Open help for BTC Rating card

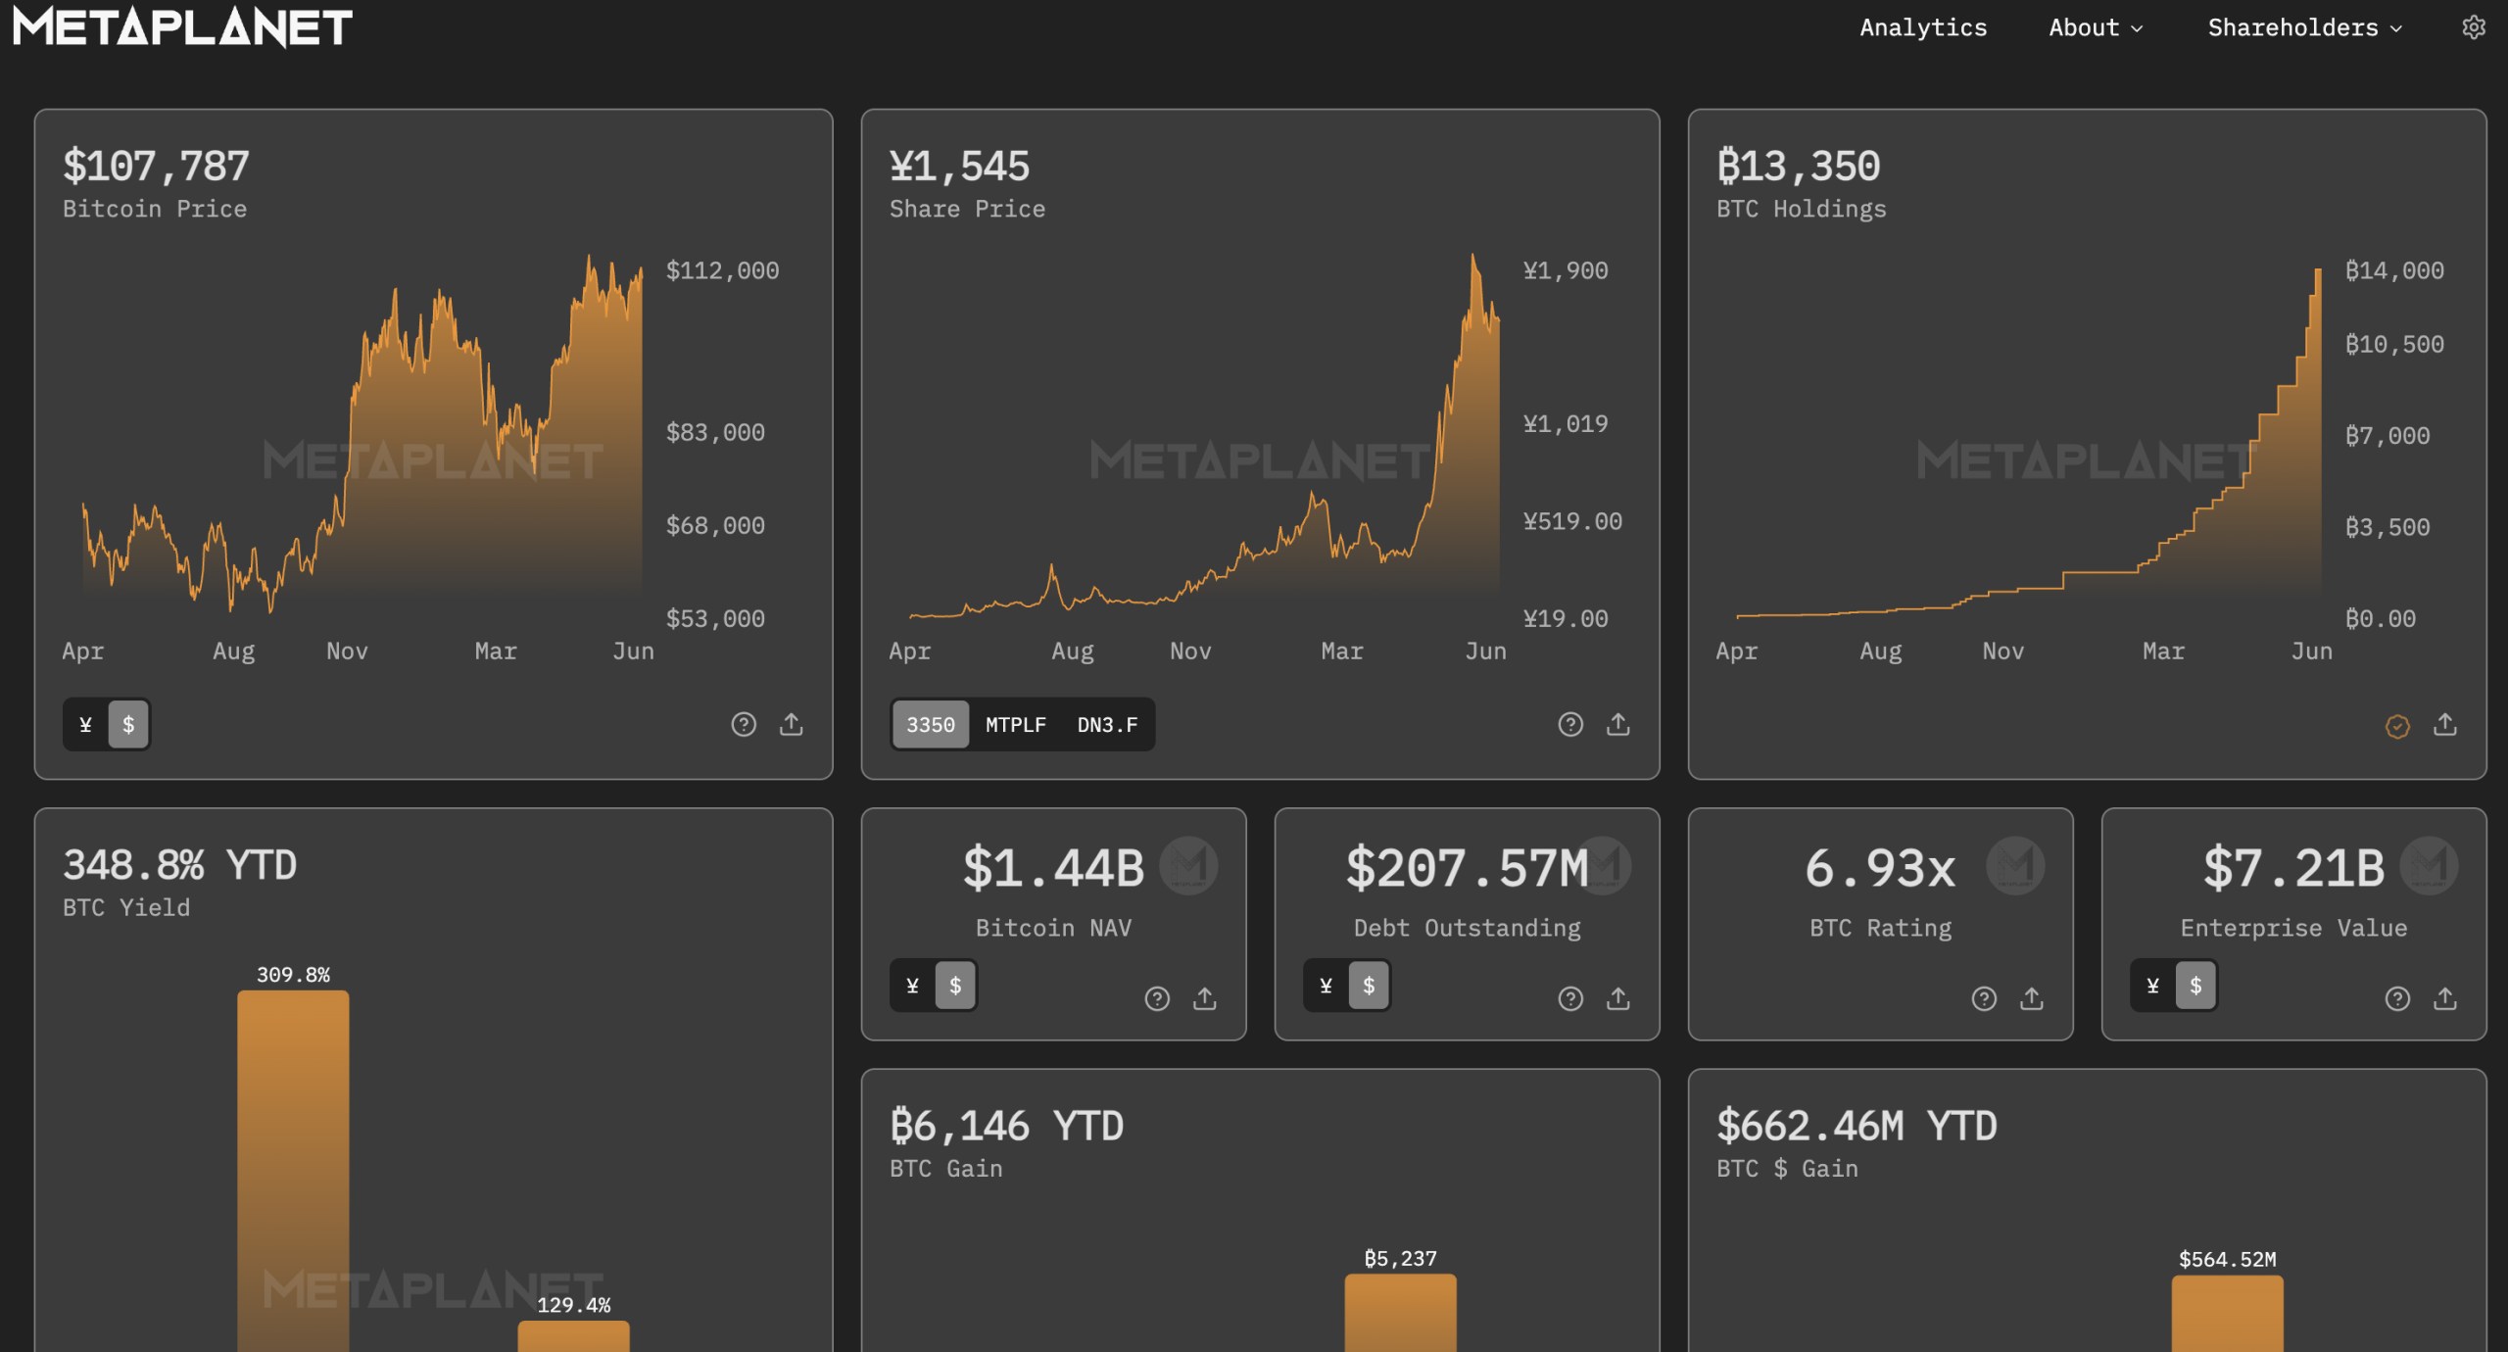[1984, 998]
